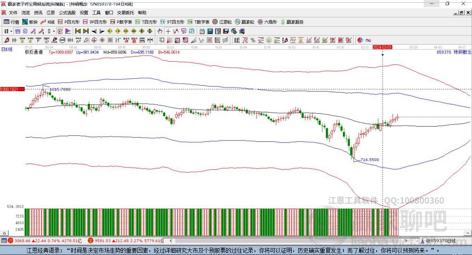The width and height of the screenshot is (472, 255).
Task: Select the hand pan tool
Action: (x=160, y=31)
